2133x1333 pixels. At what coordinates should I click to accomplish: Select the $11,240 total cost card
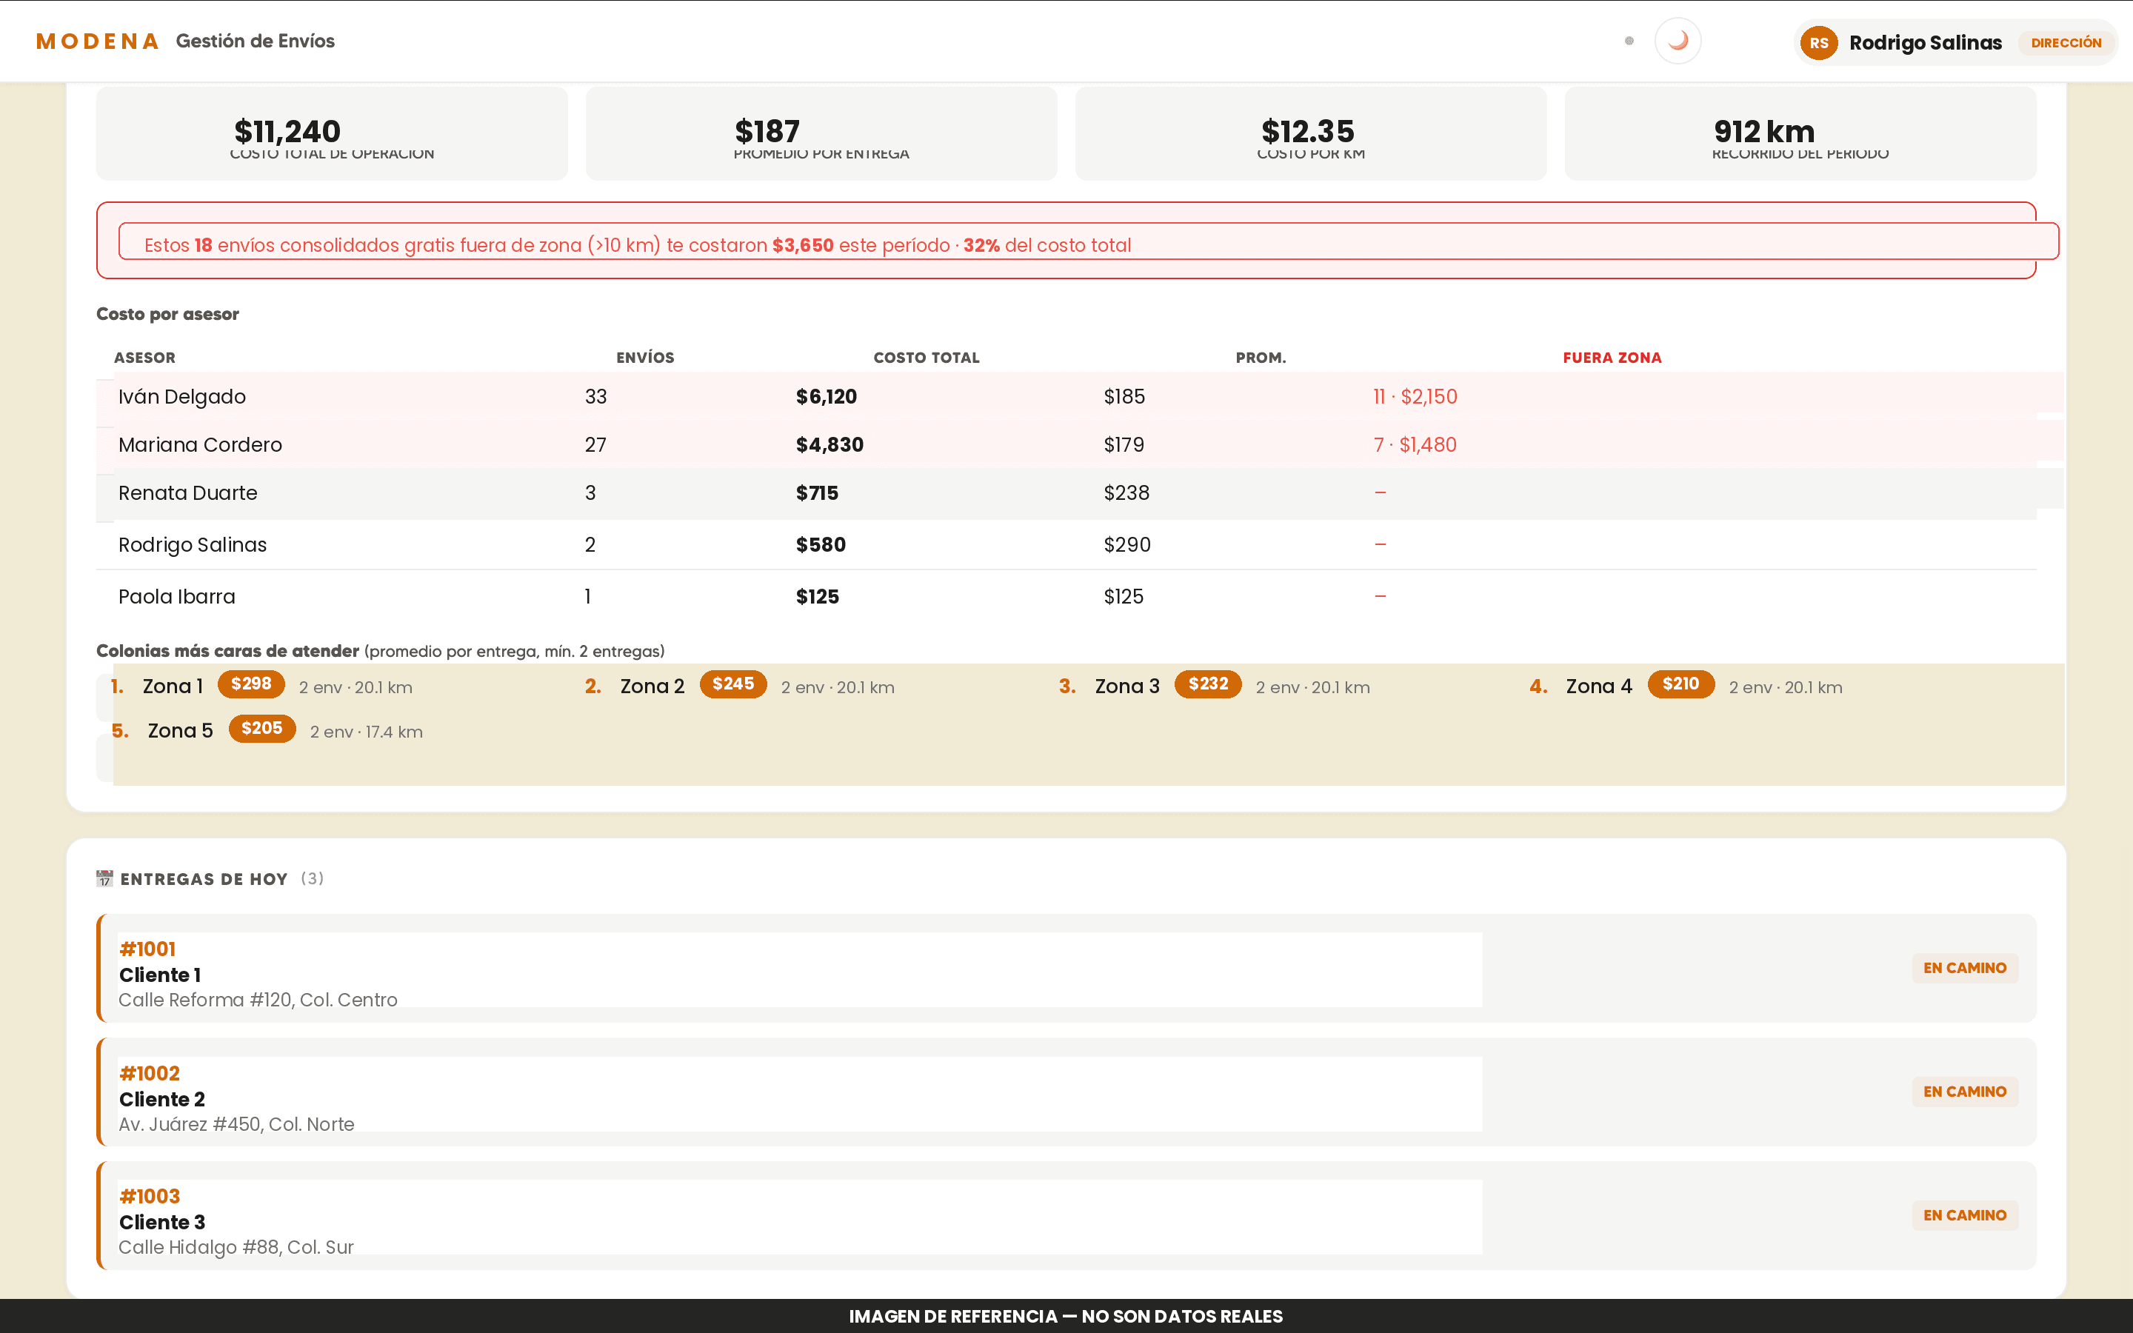[x=331, y=134]
